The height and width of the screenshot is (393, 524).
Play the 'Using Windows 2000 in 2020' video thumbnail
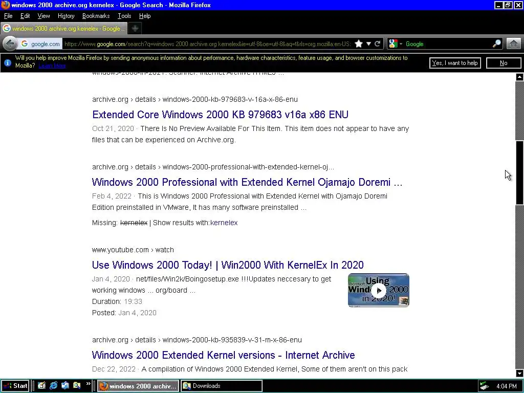point(379,291)
